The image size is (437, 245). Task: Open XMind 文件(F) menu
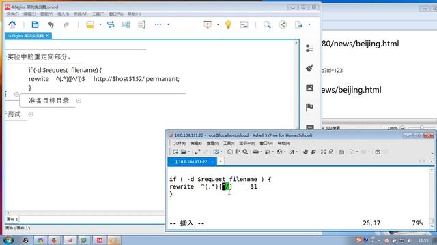tap(12, 14)
